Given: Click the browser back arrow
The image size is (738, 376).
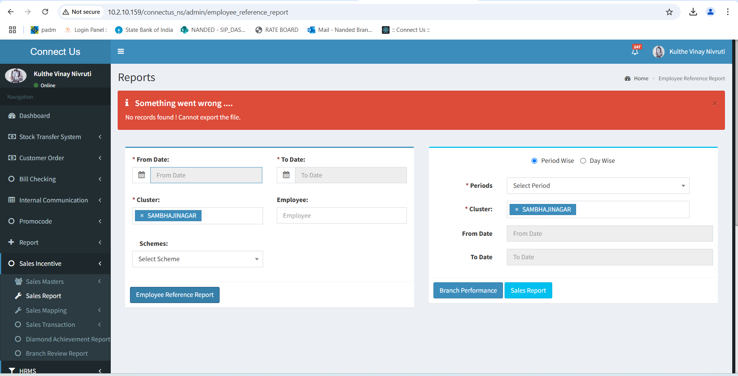Looking at the screenshot, I should (x=11, y=12).
